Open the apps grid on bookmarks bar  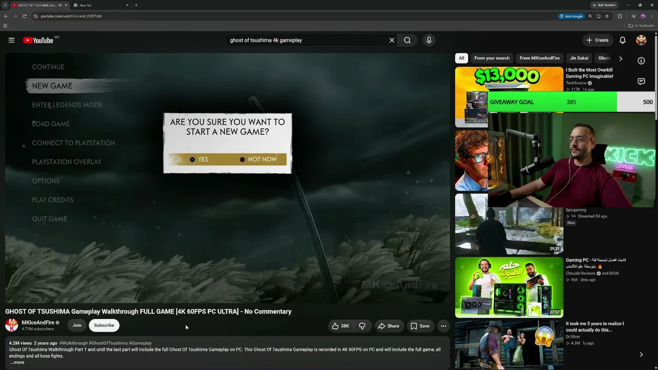[x=5, y=26]
